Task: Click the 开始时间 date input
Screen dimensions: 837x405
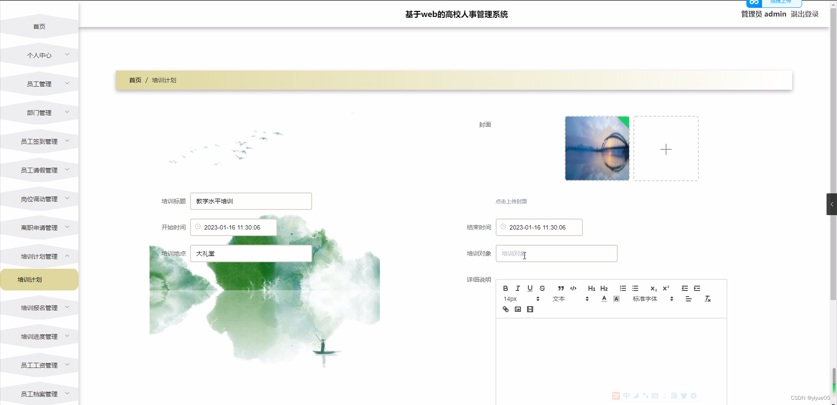Action: [234, 227]
